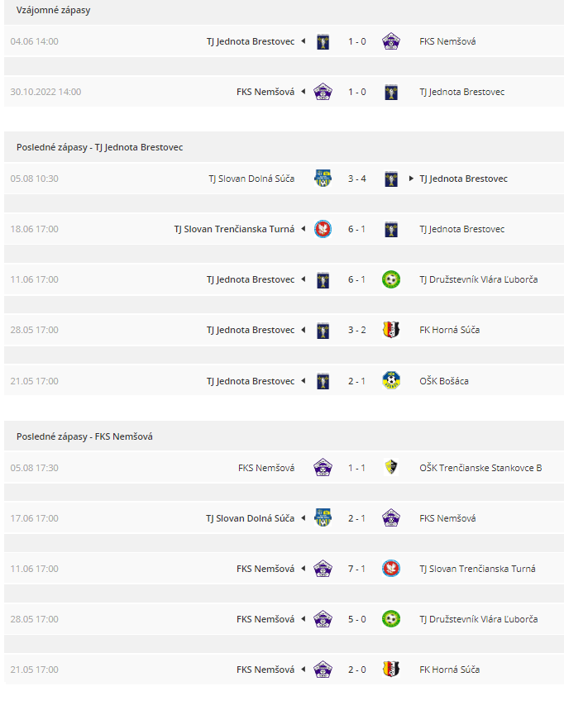Click FKS Nemšová crest in 04.06 match

click(390, 41)
